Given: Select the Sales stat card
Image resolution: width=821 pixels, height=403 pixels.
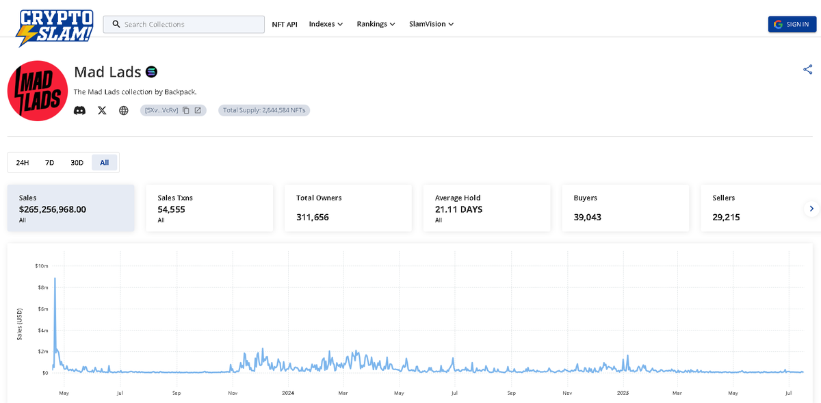Looking at the screenshot, I should [x=71, y=208].
